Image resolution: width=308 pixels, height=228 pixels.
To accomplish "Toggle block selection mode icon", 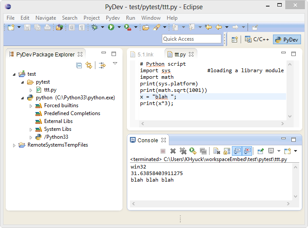I will (x=72, y=27).
